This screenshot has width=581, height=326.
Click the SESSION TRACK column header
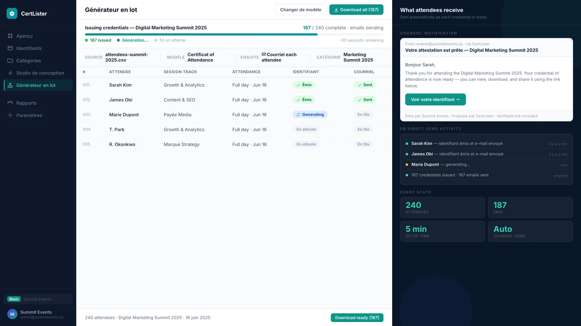pyautogui.click(x=180, y=72)
